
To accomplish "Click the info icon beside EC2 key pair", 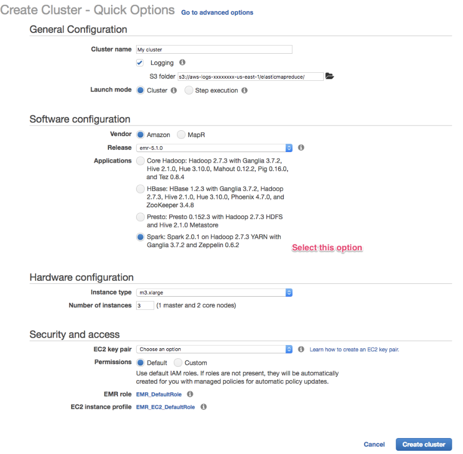I will pyautogui.click(x=301, y=349).
